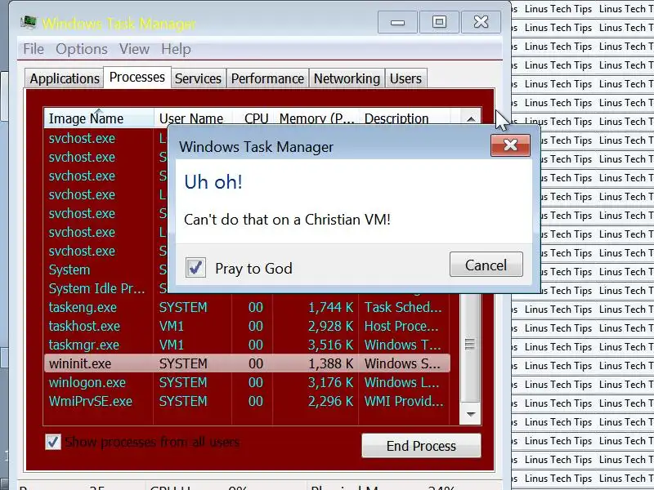Open the Options menu

coord(82,49)
